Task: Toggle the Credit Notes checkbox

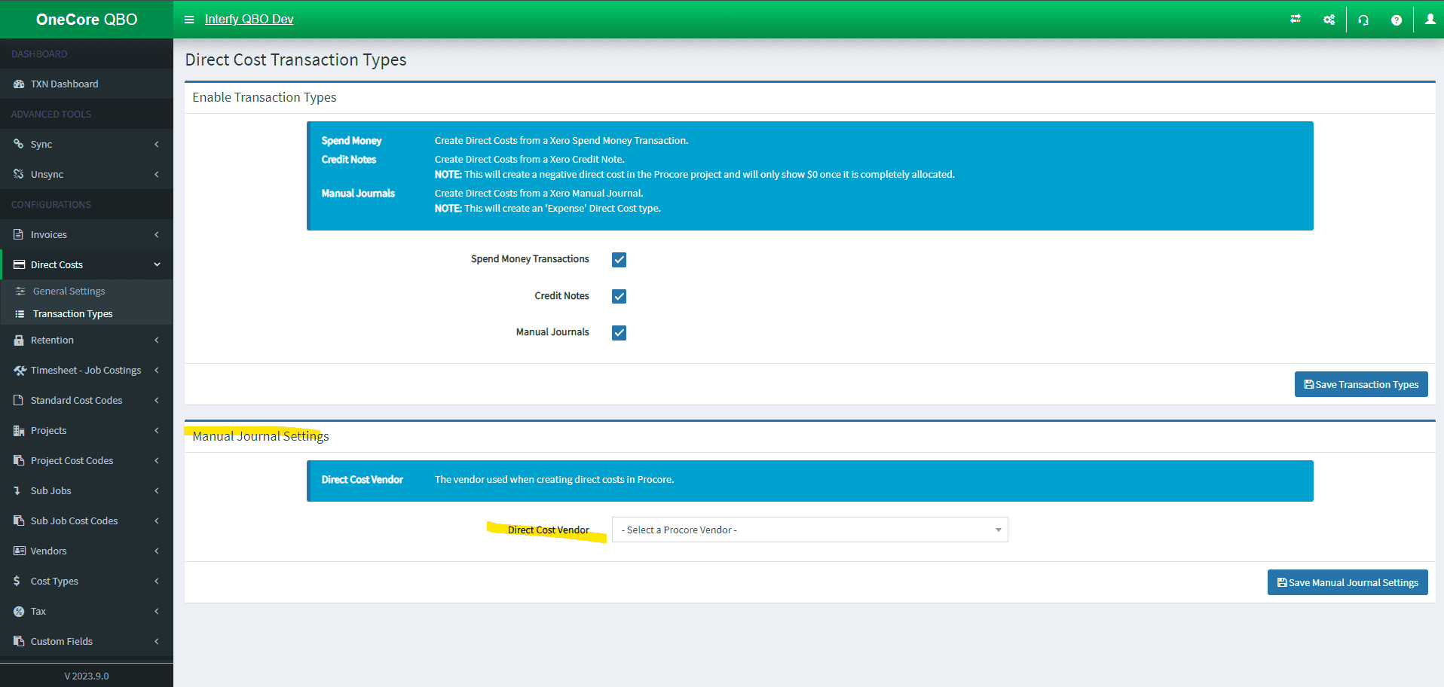Action: pyautogui.click(x=619, y=296)
